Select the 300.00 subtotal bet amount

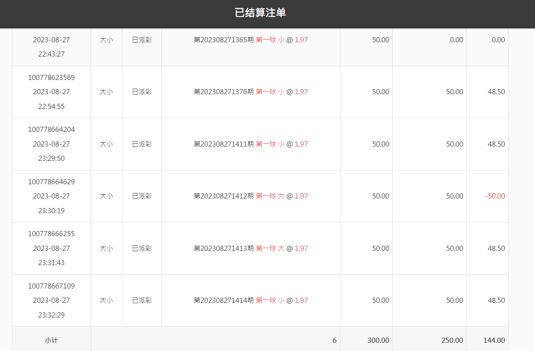coord(378,340)
